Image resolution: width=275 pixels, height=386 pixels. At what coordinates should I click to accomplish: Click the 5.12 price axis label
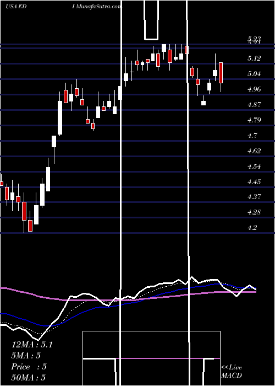tap(254, 58)
